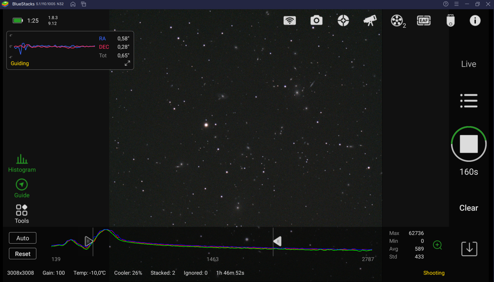Clear the live stack

[469, 208]
